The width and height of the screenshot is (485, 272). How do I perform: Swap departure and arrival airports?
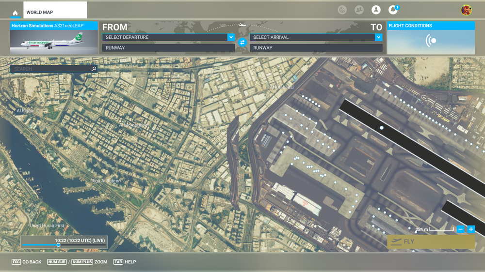coord(242,43)
